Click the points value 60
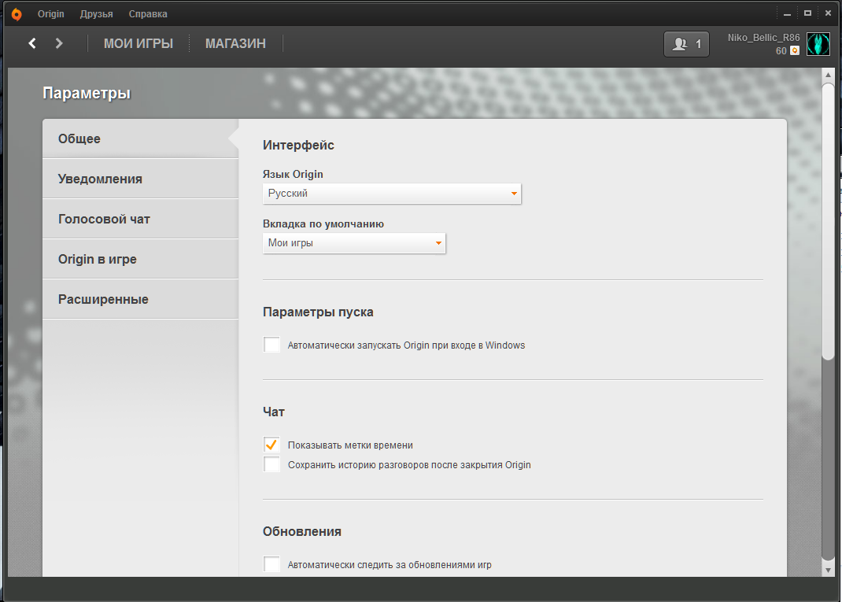The height and width of the screenshot is (602, 842). click(x=781, y=51)
